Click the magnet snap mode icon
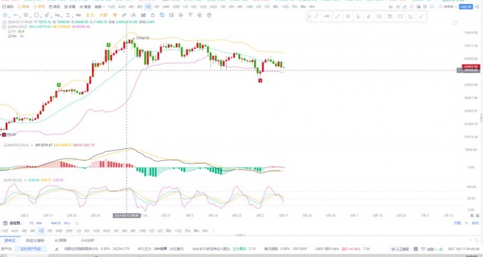This screenshot has width=483, height=257. coord(143,15)
